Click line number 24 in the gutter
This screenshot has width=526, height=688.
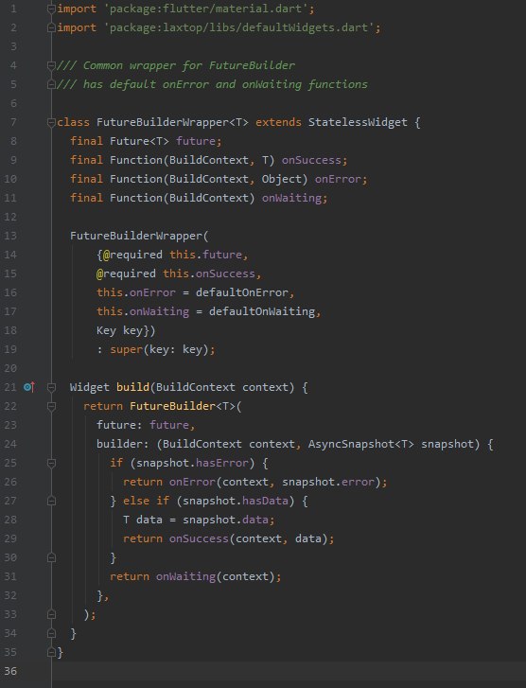point(10,444)
